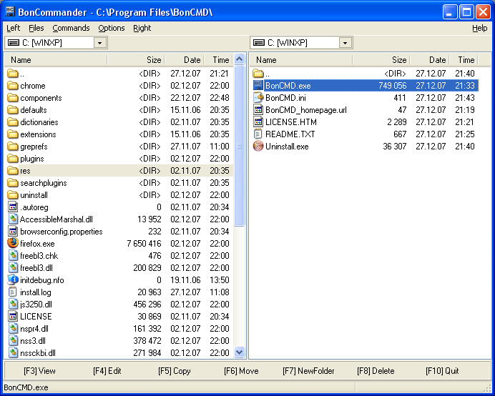Click the size 7 650 416 value
The width and height of the screenshot is (495, 396).
pyautogui.click(x=144, y=244)
